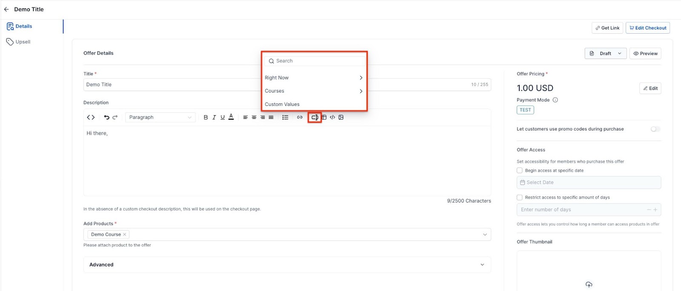Click into the description text area
Viewport: 681px width, 291px height.
287,161
